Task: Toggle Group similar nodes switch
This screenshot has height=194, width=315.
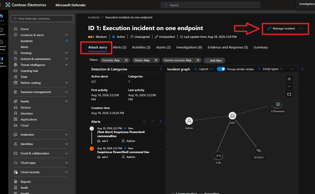Action: point(221,69)
